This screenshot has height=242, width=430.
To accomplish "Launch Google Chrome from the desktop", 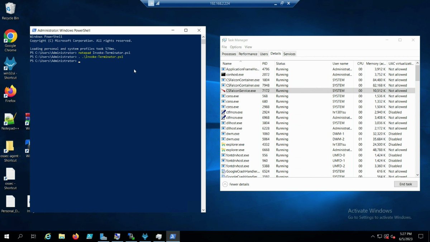I will coord(10,40).
